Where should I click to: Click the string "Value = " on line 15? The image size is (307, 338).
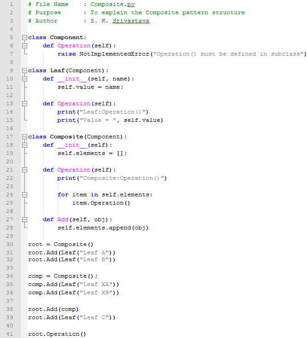[98, 120]
